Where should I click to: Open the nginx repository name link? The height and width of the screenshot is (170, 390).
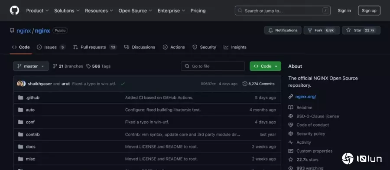pyautogui.click(x=42, y=31)
